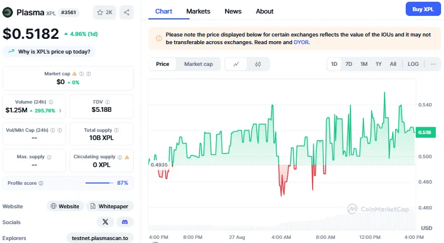
Task: Switch to candlestick chart view icon
Action: [258, 64]
